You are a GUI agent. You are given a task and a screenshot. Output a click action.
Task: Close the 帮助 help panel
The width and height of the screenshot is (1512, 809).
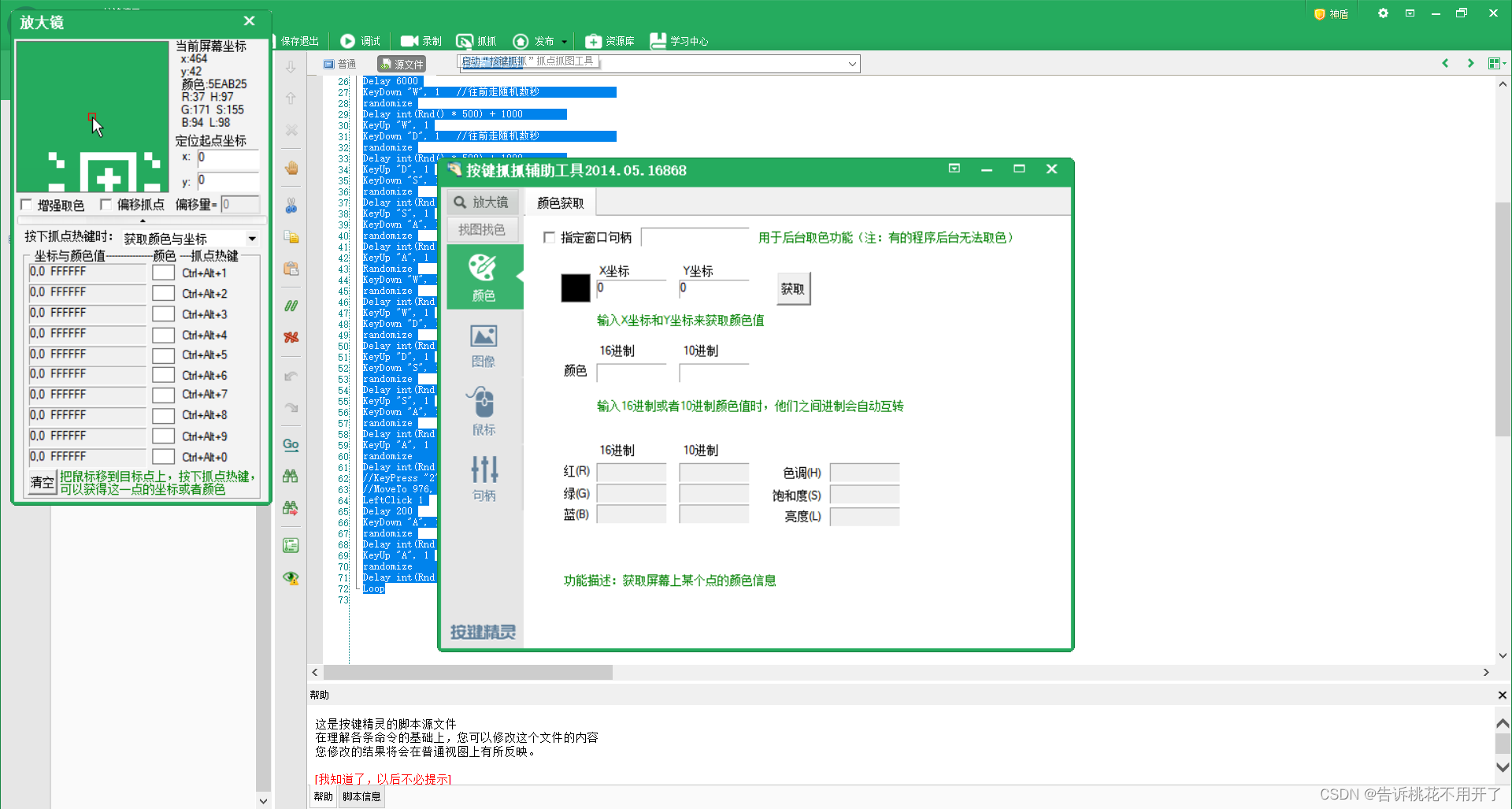(1502, 695)
